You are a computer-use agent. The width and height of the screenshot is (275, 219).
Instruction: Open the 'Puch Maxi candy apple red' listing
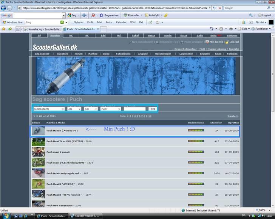point(62,173)
